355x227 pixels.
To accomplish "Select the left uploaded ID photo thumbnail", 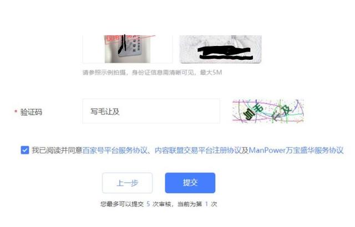I will [128, 49].
